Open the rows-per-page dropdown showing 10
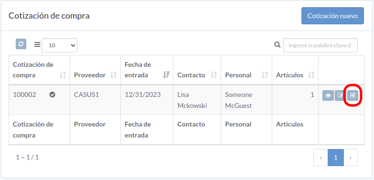This screenshot has height=180, width=374. (x=59, y=45)
